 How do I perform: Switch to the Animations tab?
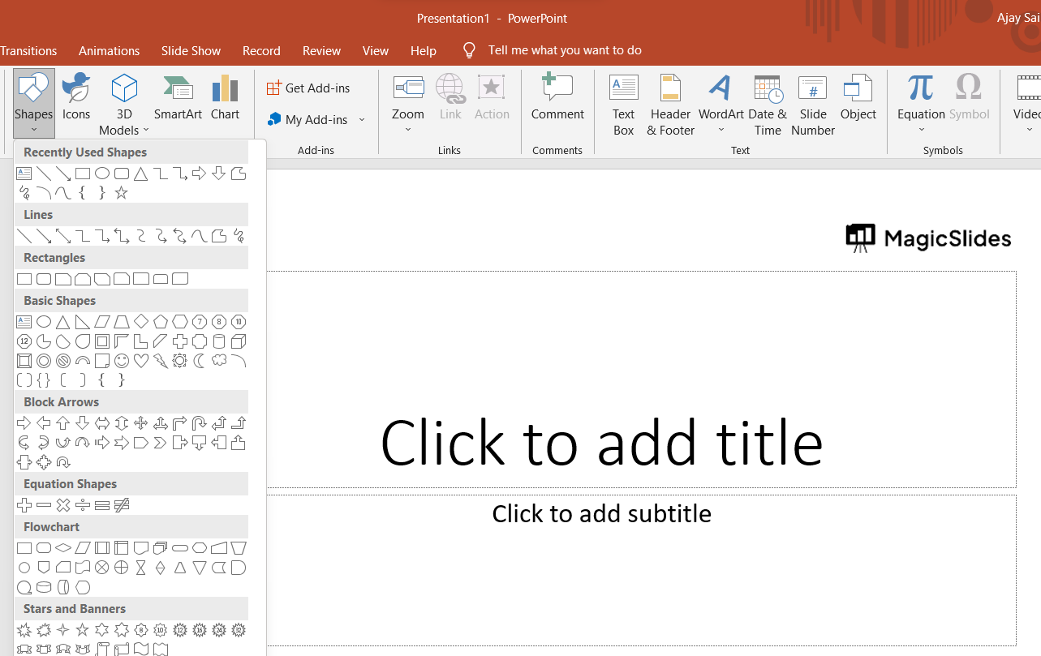(109, 50)
